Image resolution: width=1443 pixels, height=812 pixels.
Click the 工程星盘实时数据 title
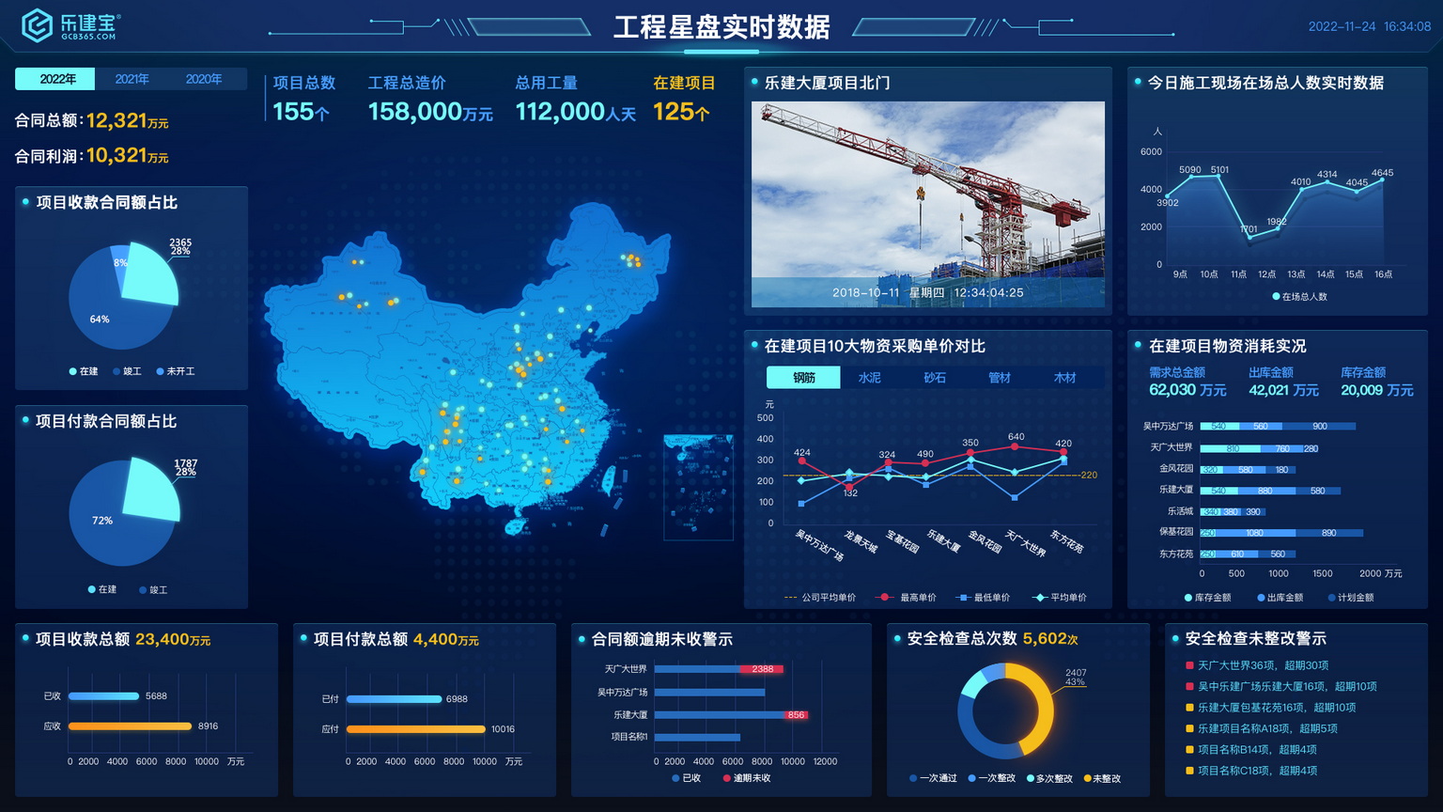tap(721, 26)
